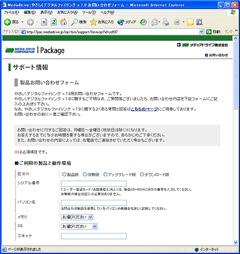This screenshot has width=240, height=254.
Task: Click the Package header text
Action: [x=52, y=50]
